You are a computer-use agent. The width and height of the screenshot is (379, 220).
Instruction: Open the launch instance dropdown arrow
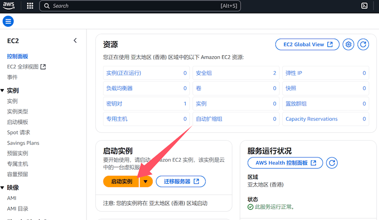(146, 181)
